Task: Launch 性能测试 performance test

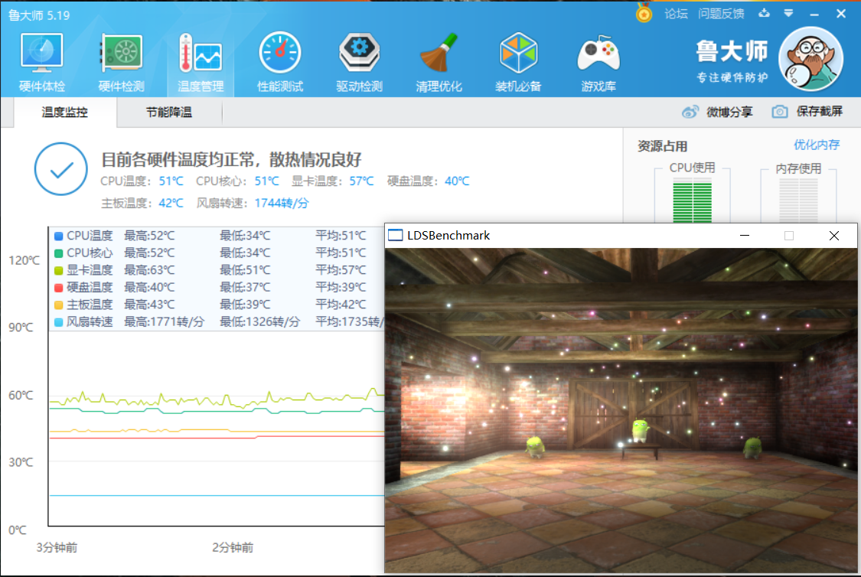Action: [280, 62]
